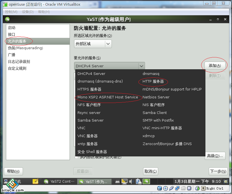The image size is (232, 194).
Task: Choose Rsync server from the list
Action: coord(89,113)
